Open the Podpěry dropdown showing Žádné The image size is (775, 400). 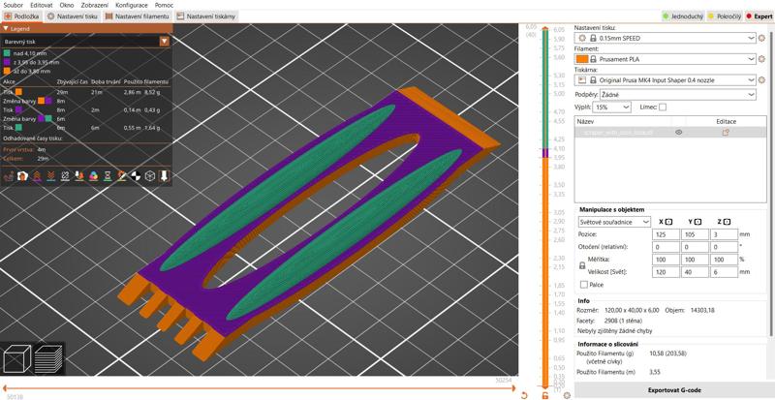click(677, 94)
